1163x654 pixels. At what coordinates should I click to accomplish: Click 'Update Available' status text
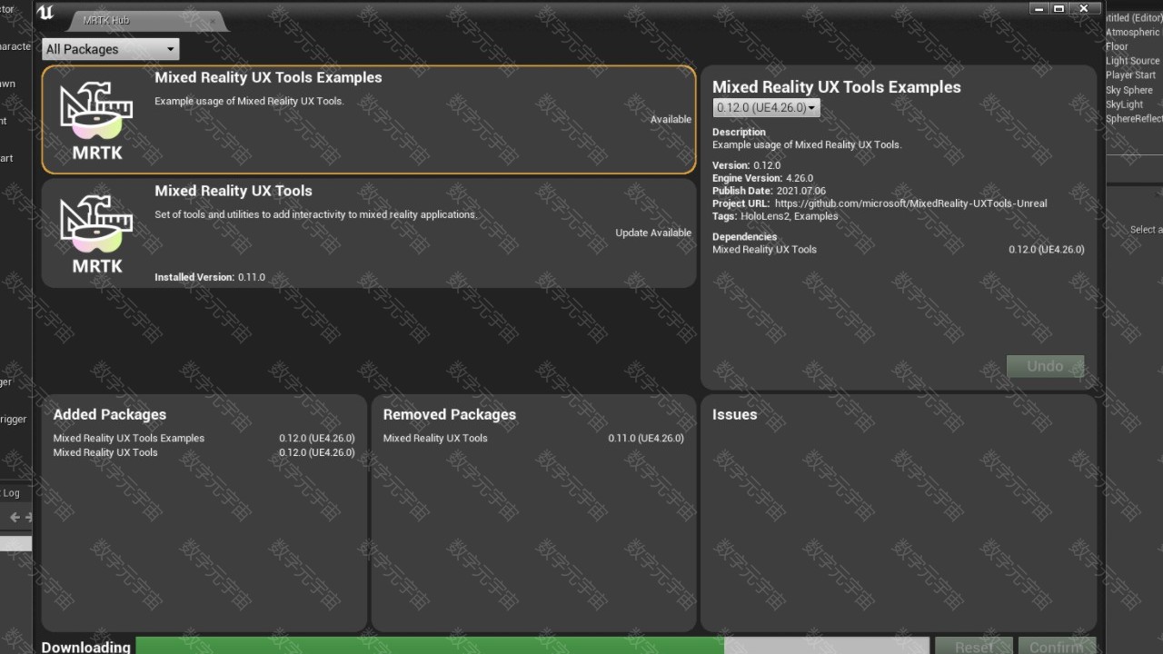[x=653, y=233]
